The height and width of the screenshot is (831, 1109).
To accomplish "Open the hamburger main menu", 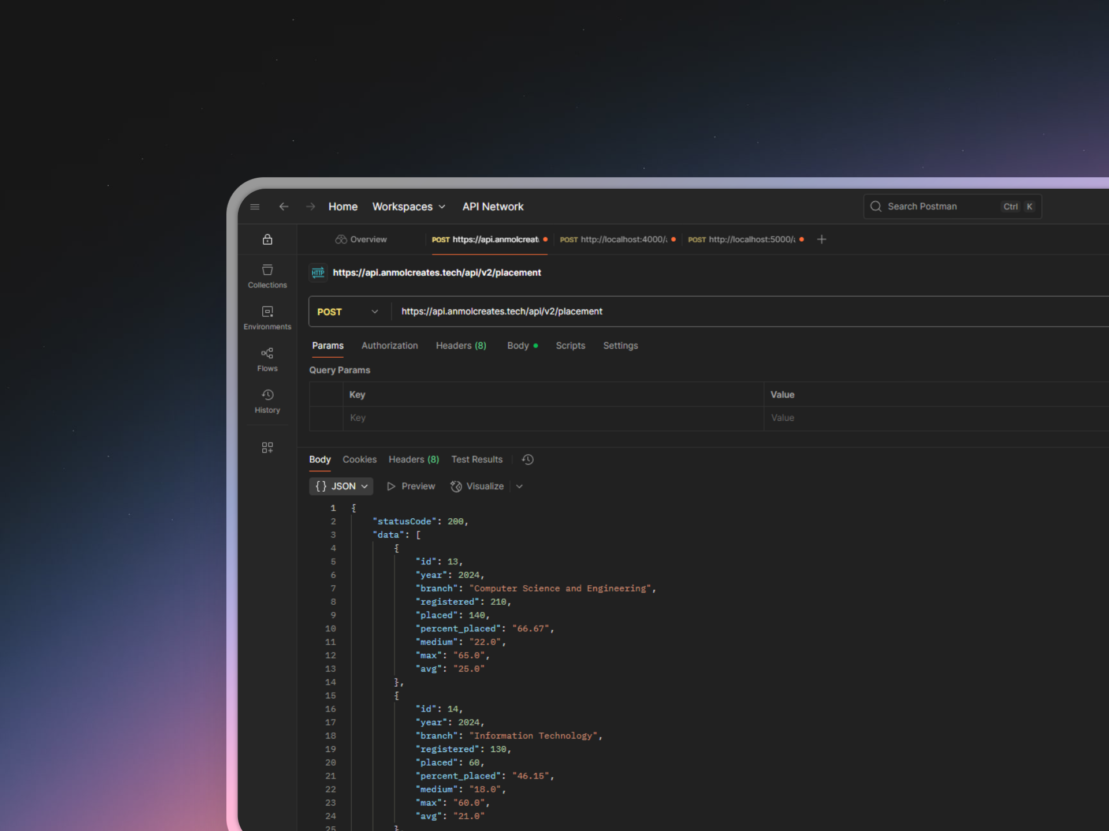I will (x=255, y=207).
